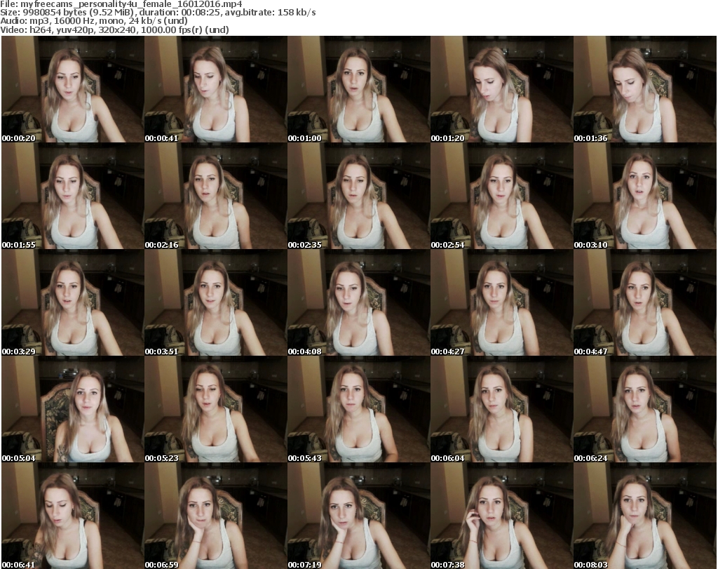Viewport: 718px width, 569px height.
Task: Select the thumbnail labeled 00:05:23
Action: pyautogui.click(x=216, y=410)
